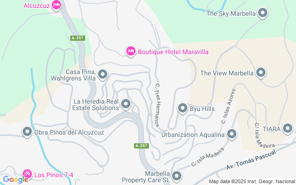Select Casa Pina, Wahlgrens Villa pin
This screenshot has height=185, width=296.
click(103, 74)
